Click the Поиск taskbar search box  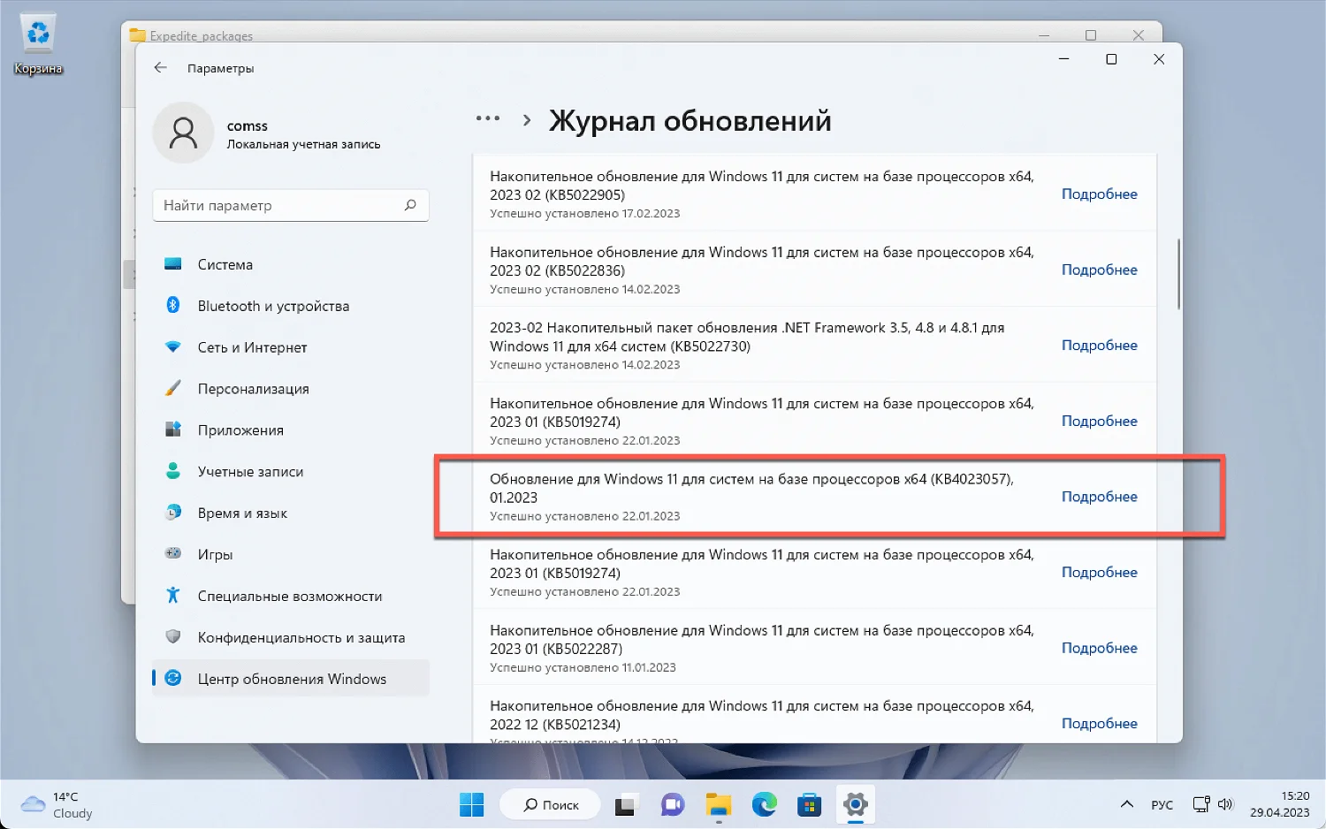coord(550,804)
